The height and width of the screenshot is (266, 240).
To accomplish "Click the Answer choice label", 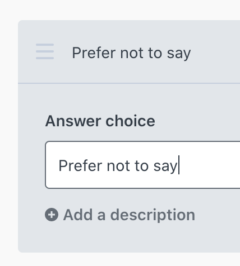I will click(100, 121).
